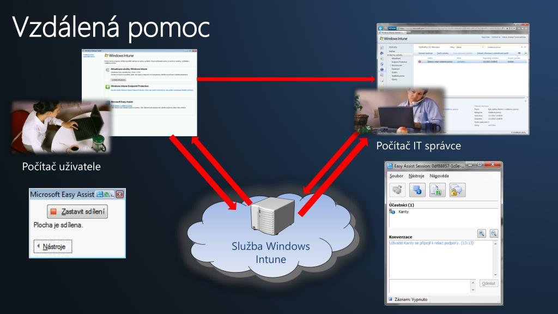Click the Vzdálená pomoc item in admin console sidebar
558x314 pixels.
[398, 76]
